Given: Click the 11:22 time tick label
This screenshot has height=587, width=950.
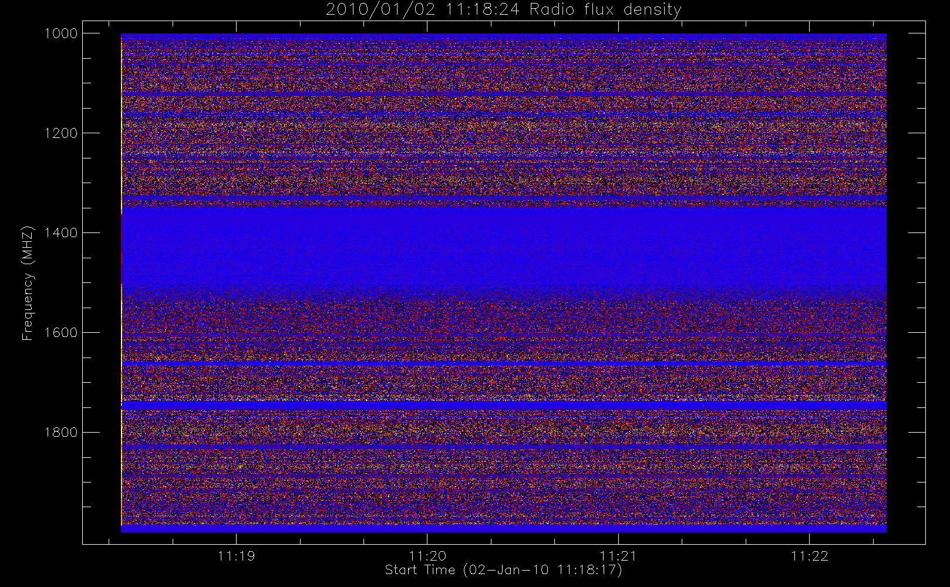Looking at the screenshot, I should coord(810,556).
